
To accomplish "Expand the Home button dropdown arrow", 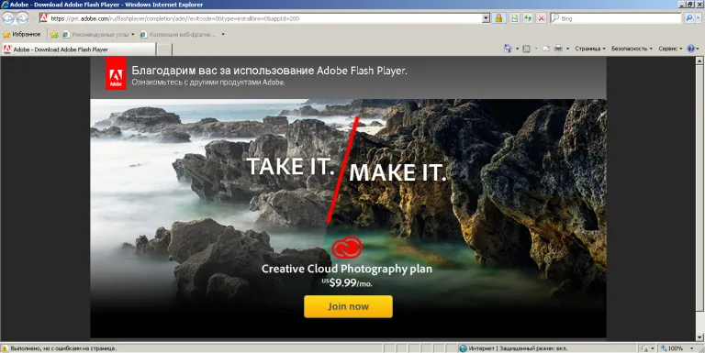I will tap(517, 49).
